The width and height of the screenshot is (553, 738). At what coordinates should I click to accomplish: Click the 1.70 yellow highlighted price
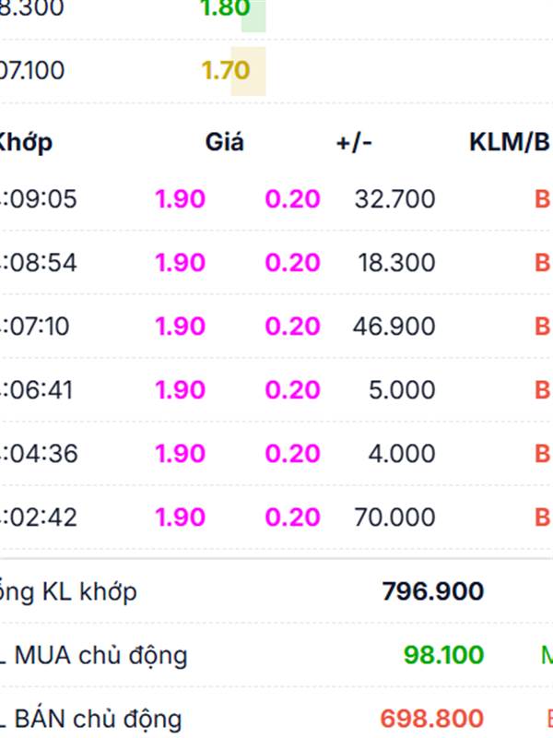[225, 70]
